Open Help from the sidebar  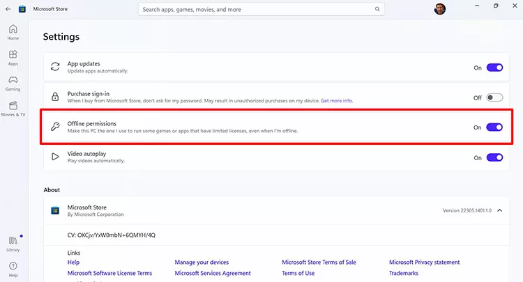pos(13,269)
